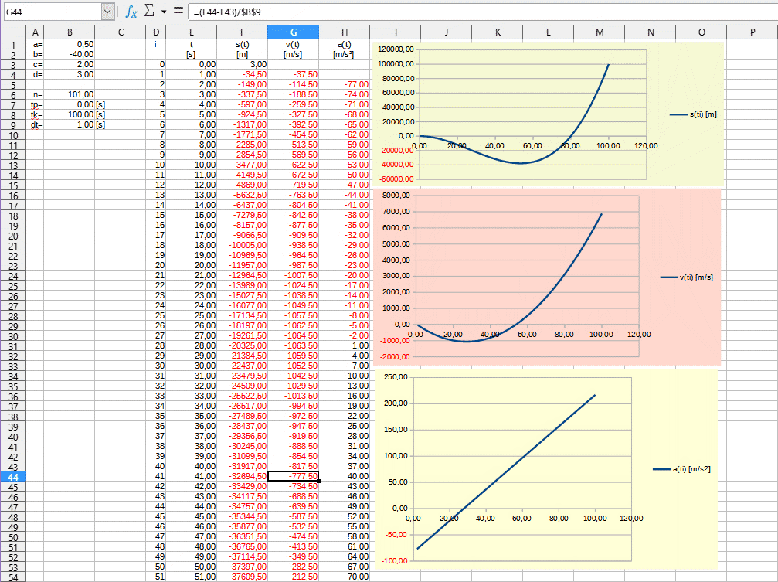
Task: Open the Name Box dropdown arrow
Action: (108, 12)
